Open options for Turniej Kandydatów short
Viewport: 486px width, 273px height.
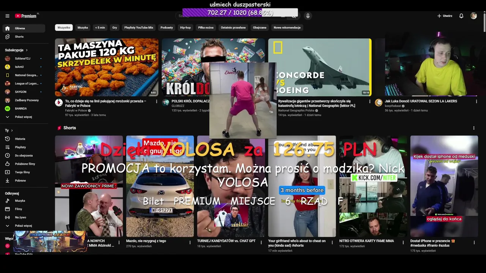point(261,242)
